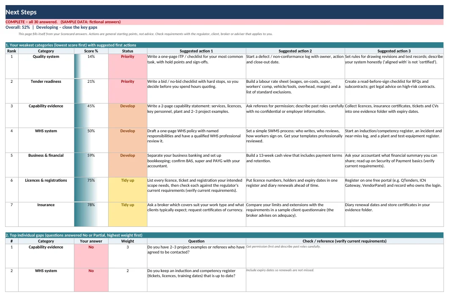Select the 'Diary renewal dates and store certificates' cell
The height and width of the screenshot is (297, 449).
pyautogui.click(x=394, y=214)
